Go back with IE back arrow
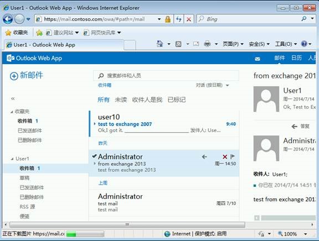Viewport: 319px width, 241px height. tap(8, 19)
